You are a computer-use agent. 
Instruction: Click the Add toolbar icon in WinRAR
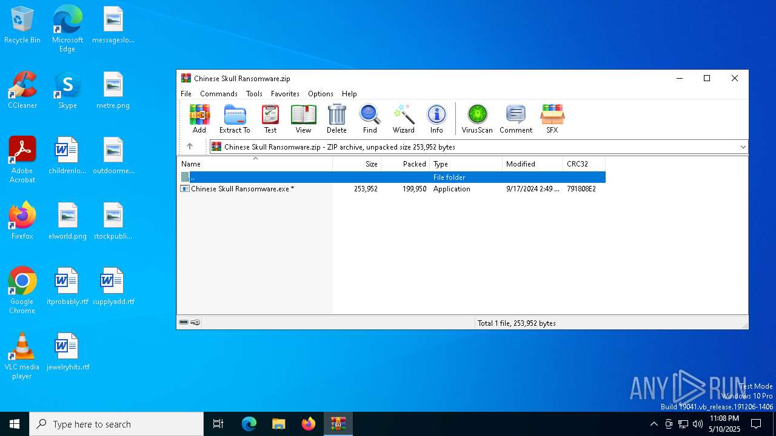199,119
